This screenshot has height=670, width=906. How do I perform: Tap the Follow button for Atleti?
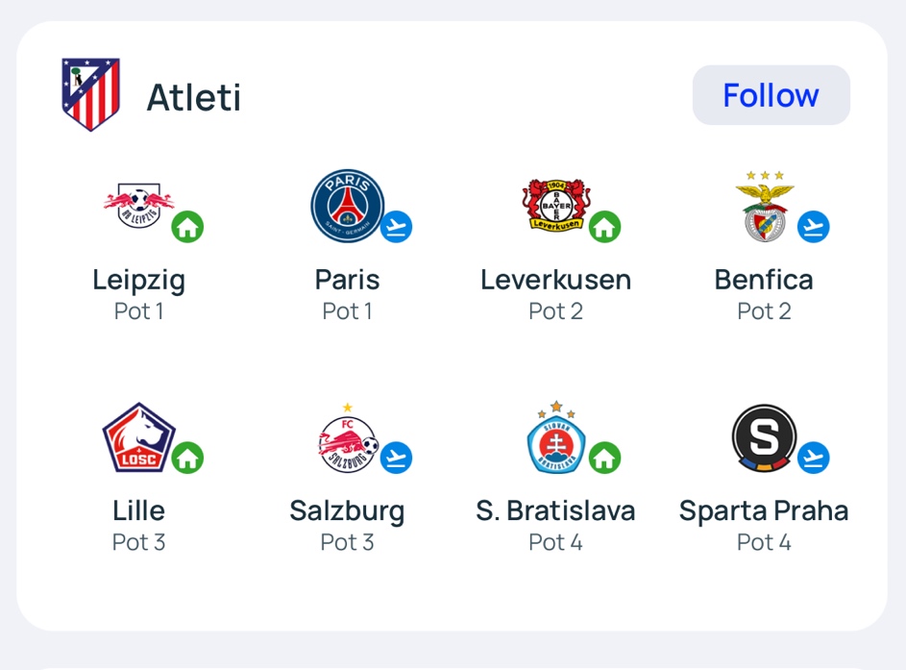coord(771,95)
